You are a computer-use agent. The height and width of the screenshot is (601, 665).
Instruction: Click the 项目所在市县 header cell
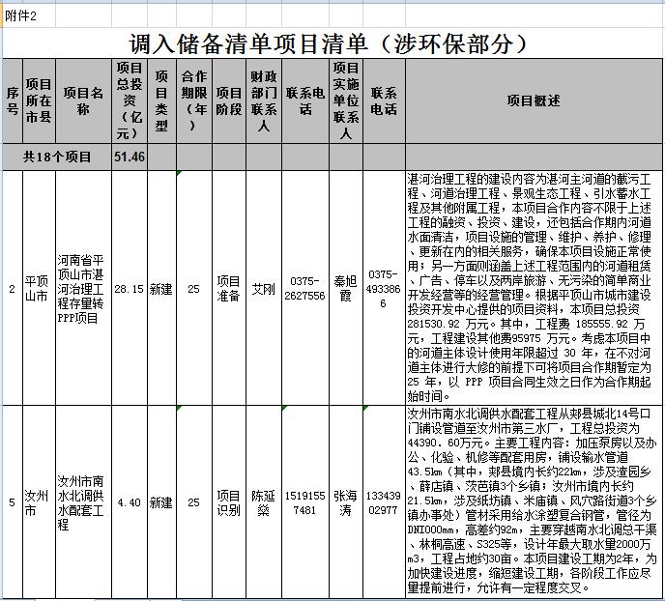[39, 101]
